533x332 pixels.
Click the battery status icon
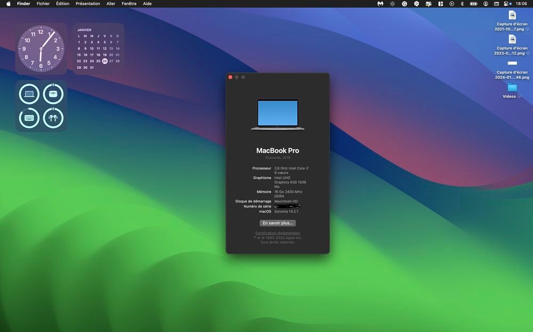pos(473,4)
